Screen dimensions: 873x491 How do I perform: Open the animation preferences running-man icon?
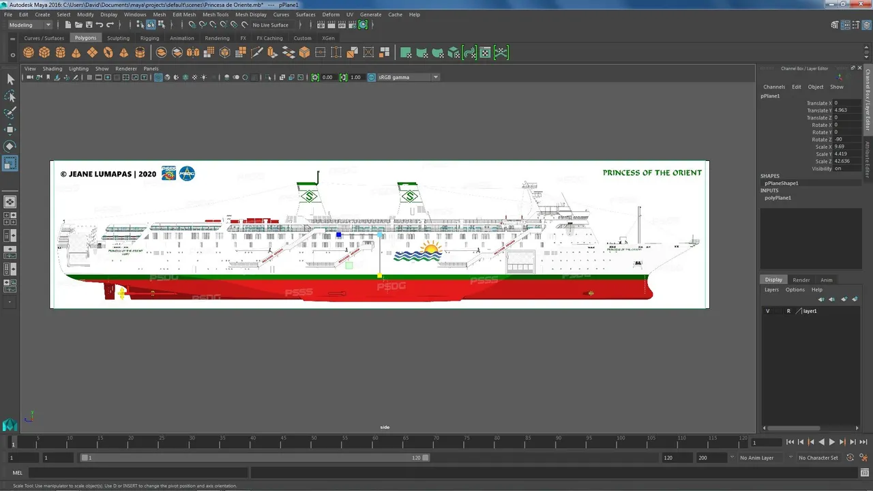863,458
